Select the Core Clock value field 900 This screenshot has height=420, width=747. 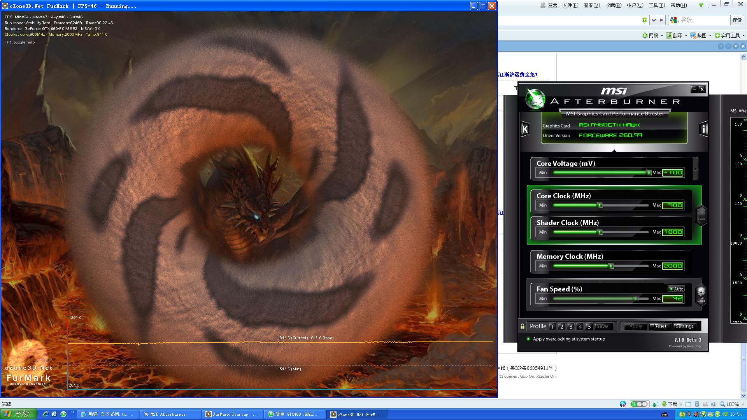click(x=673, y=205)
